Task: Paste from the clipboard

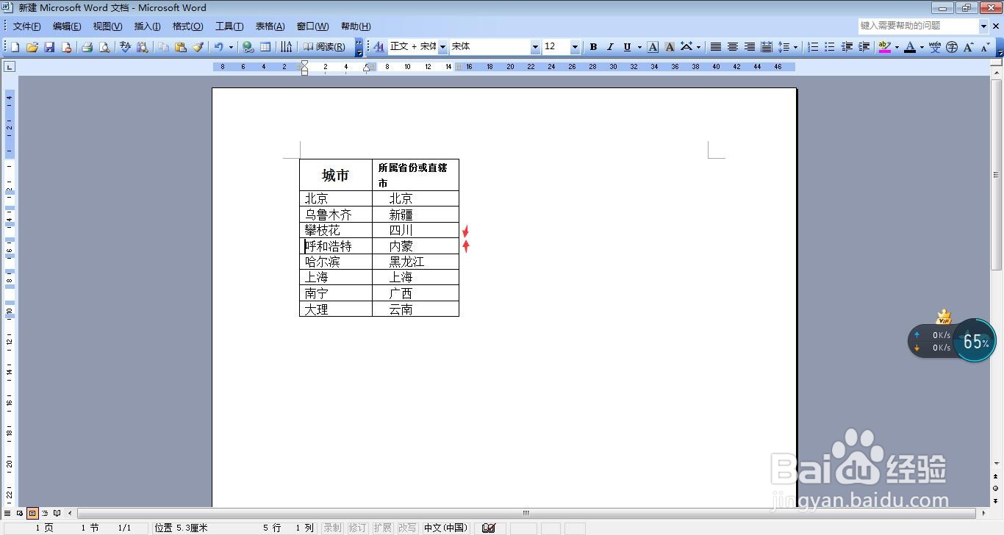Action: [x=180, y=47]
